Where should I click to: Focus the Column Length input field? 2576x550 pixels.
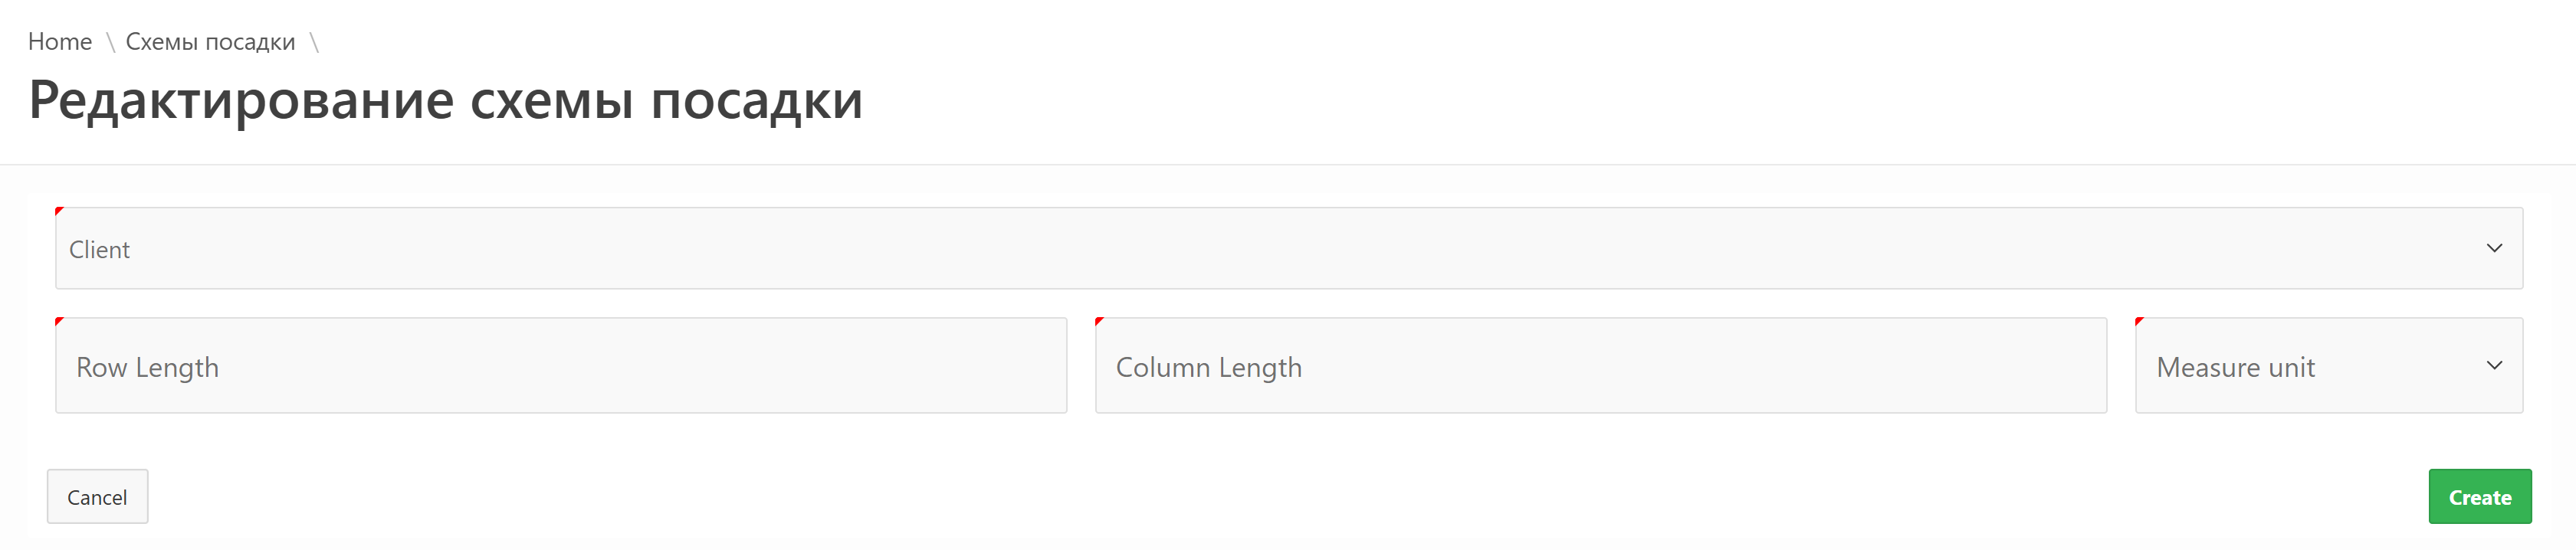1600,366
